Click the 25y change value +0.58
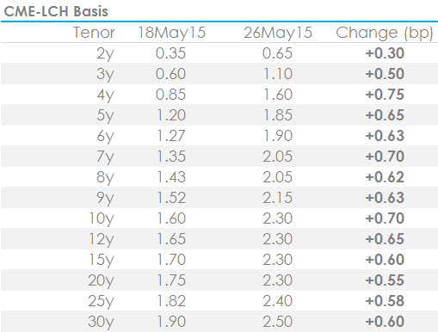The width and height of the screenshot is (438, 332). click(x=385, y=301)
